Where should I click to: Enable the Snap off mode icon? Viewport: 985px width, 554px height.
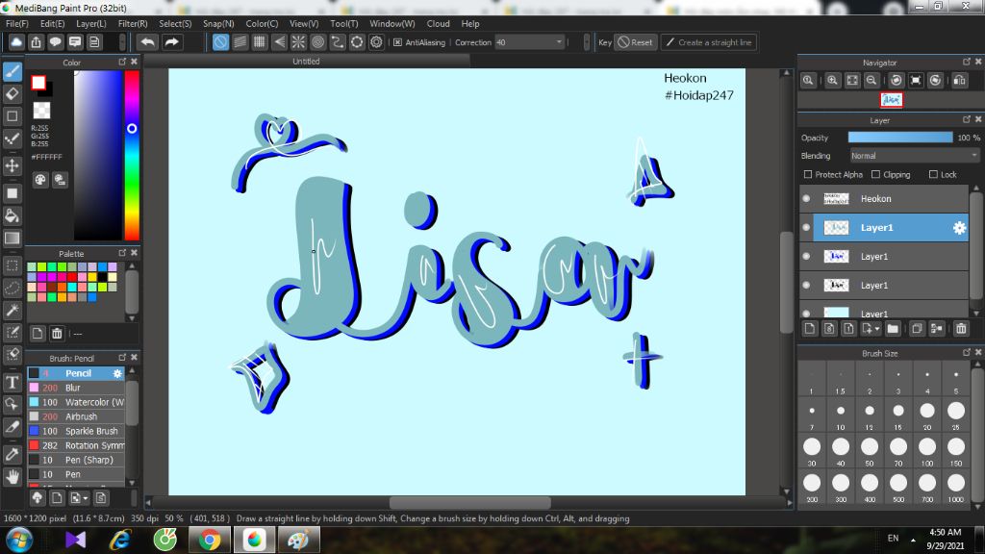pyautogui.click(x=219, y=41)
